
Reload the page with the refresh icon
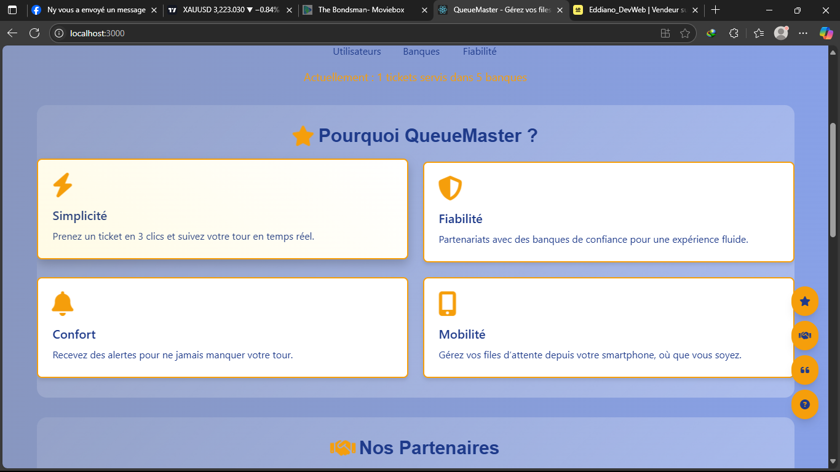(x=34, y=33)
